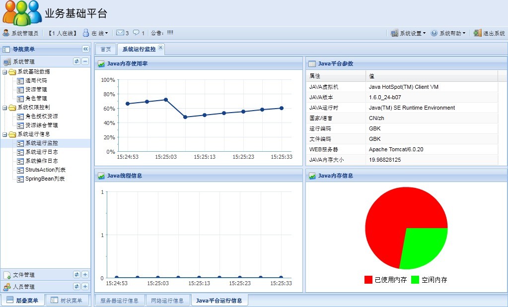Switch to the 首页 tab
This screenshot has width=508, height=307.
106,49
